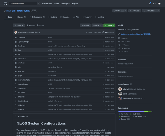Screen dimensions: 165x136
Task: Open the README table of contents icon
Action: click(x=16, y=116)
